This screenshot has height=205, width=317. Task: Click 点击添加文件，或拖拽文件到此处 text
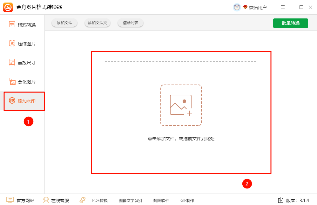(181, 139)
